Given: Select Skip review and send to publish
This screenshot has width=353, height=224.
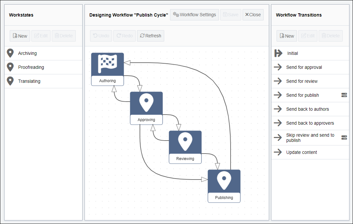Looking at the screenshot, I should tap(310, 138).
